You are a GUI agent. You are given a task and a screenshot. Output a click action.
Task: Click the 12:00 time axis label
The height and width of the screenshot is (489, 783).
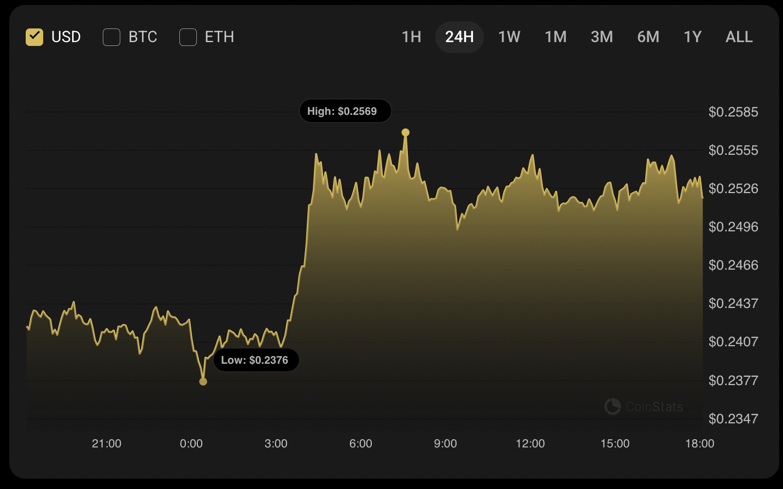(530, 444)
